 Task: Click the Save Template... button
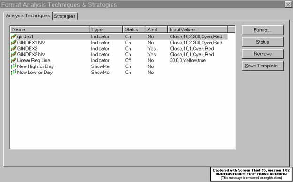click(x=263, y=66)
